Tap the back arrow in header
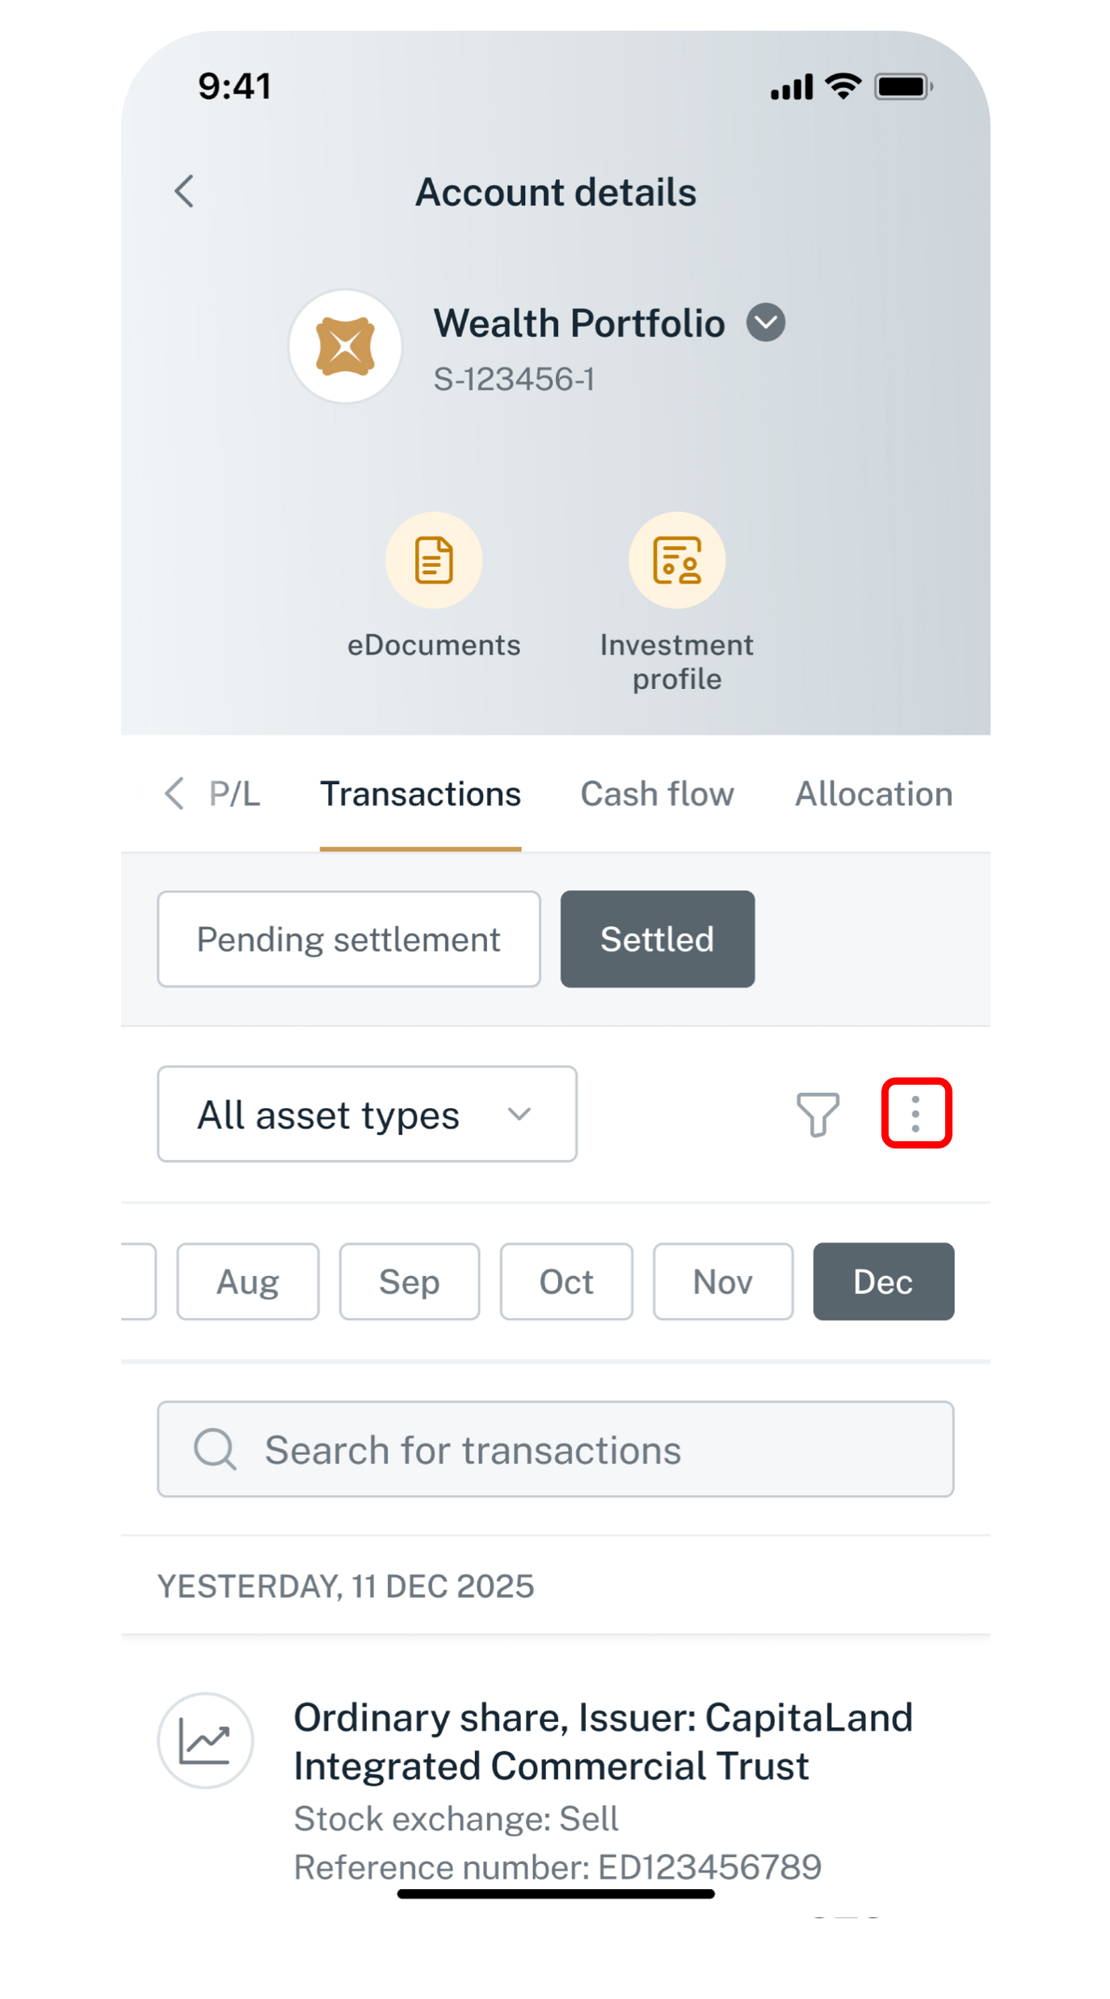 [185, 191]
